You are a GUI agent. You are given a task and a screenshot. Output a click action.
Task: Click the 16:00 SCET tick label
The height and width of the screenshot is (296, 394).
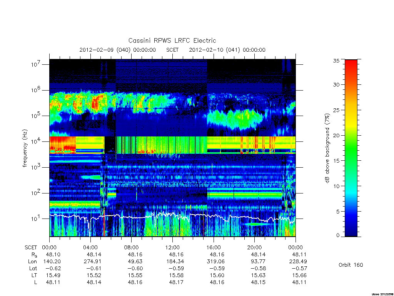213,247
